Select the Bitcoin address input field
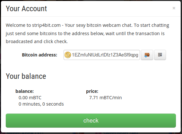 click(102, 55)
